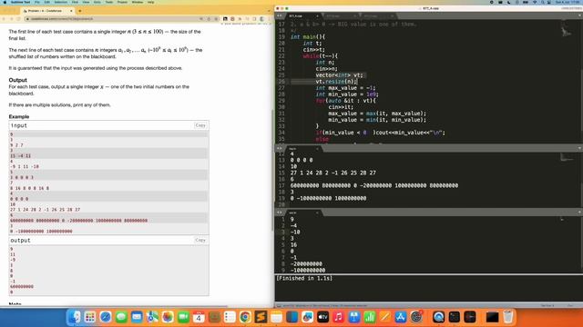Image resolution: width=583 pixels, height=327 pixels.
Task: Open the tab list dropdown in output pane
Action: pyautogui.click(x=579, y=212)
